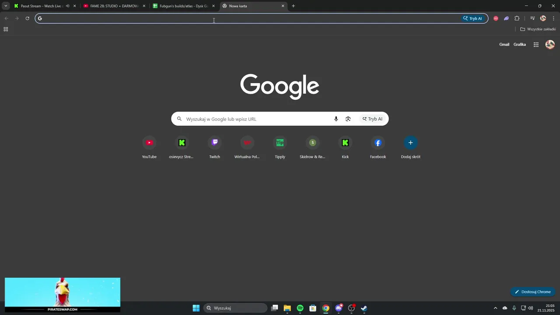Open the Wirtualna Polska shortcut

point(247,148)
